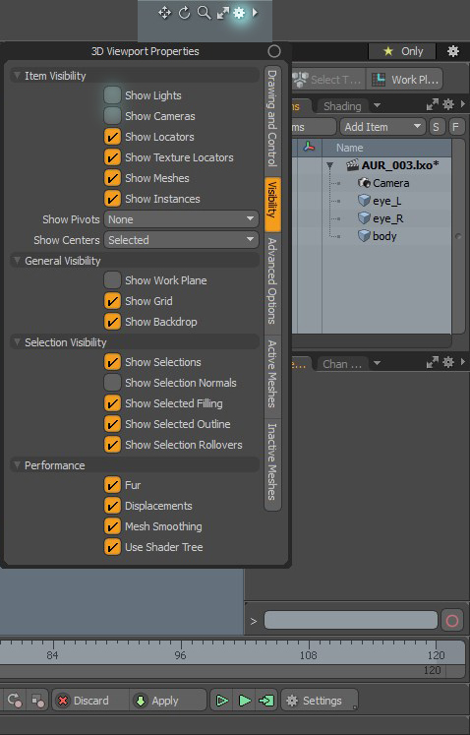Screen dimensions: 470x735
Task: Click the S filter button
Action: pos(437,127)
